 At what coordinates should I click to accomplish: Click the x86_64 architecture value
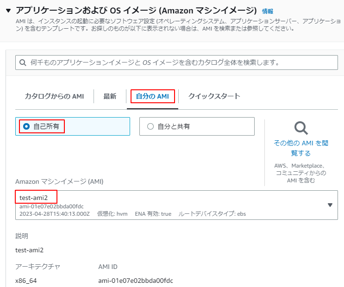click(x=26, y=281)
